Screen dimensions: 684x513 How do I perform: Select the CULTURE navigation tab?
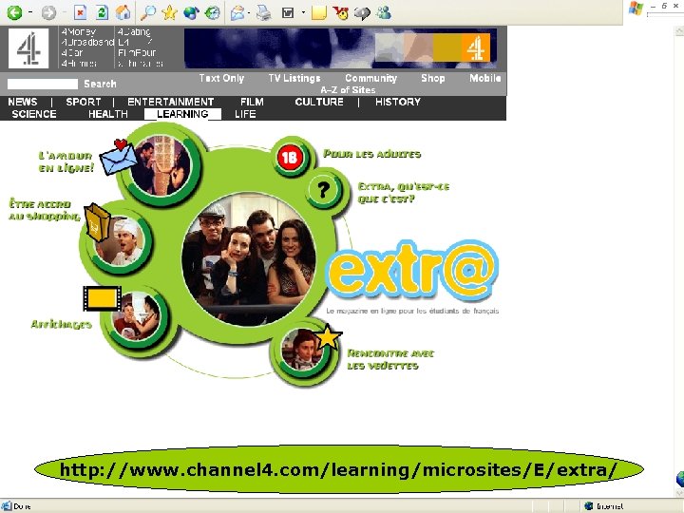319,102
